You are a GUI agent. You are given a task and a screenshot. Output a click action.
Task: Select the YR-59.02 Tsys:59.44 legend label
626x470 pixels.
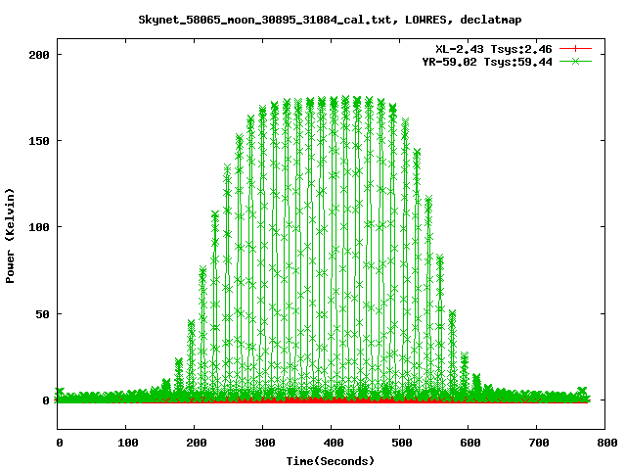click(x=487, y=62)
